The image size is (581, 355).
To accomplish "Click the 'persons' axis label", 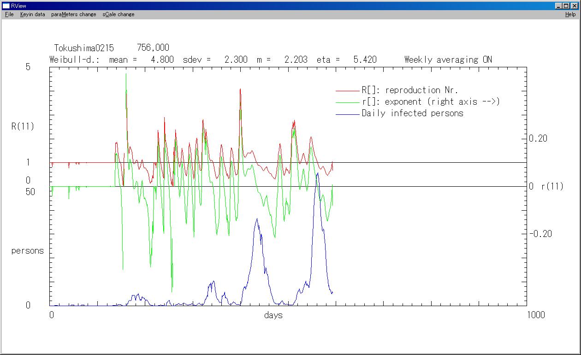I will coord(28,251).
